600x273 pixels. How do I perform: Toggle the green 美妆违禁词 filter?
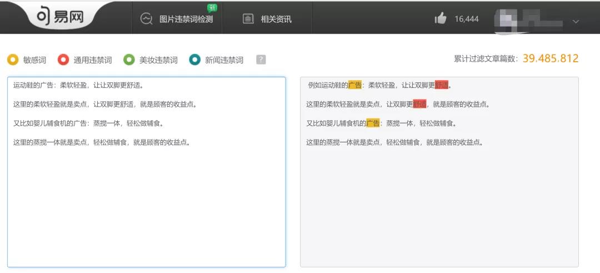[129, 59]
